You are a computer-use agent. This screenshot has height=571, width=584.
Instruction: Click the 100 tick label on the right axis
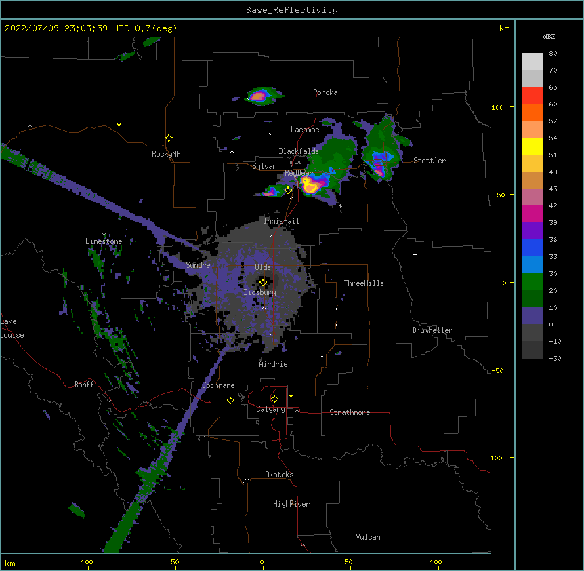click(497, 107)
